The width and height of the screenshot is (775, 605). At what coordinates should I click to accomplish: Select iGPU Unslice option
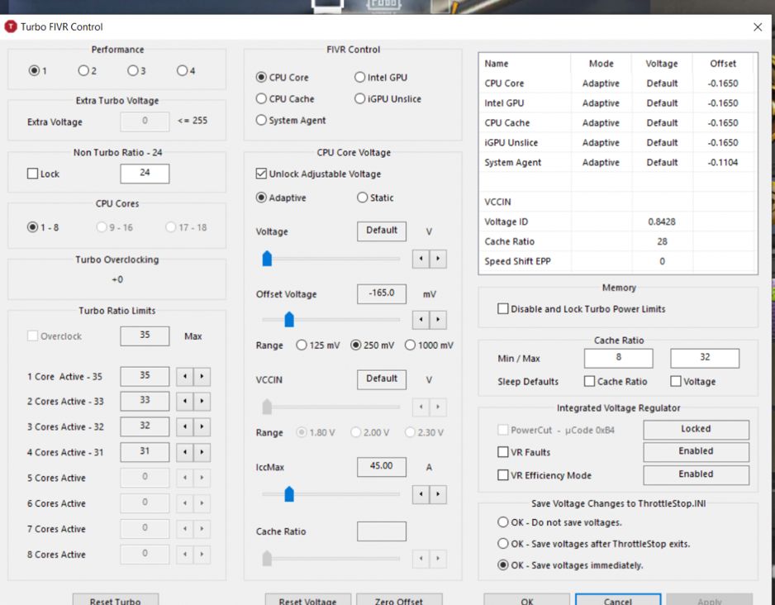click(x=360, y=99)
